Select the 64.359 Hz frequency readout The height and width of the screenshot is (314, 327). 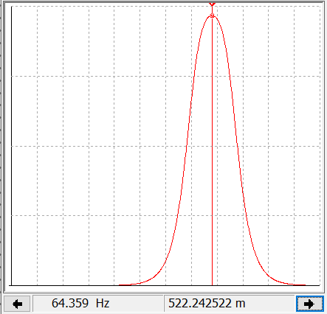coord(98,304)
